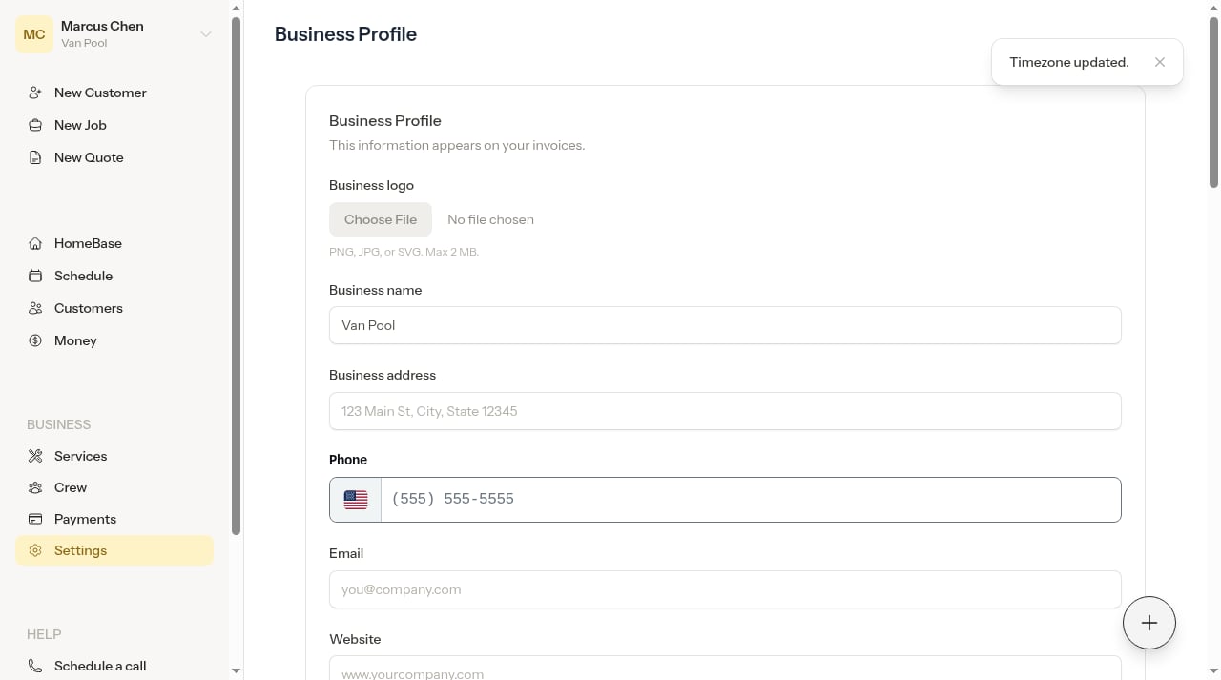Viewport: 1221px width, 680px height.
Task: Click the Customers people icon
Action: [x=35, y=308]
